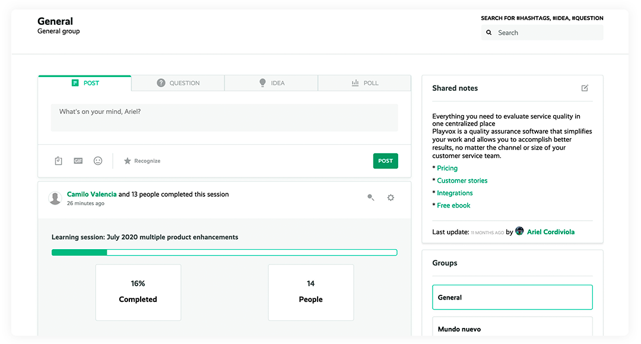Click the green Post button

(x=386, y=161)
